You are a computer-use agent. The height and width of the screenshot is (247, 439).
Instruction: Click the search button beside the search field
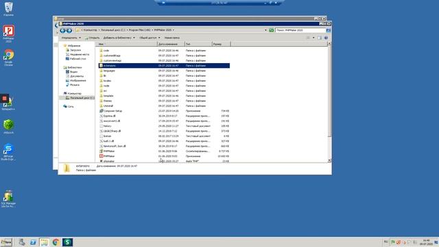coord(329,30)
